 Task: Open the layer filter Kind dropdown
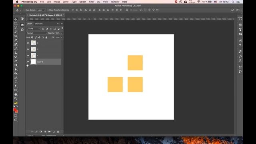coord(34,29)
